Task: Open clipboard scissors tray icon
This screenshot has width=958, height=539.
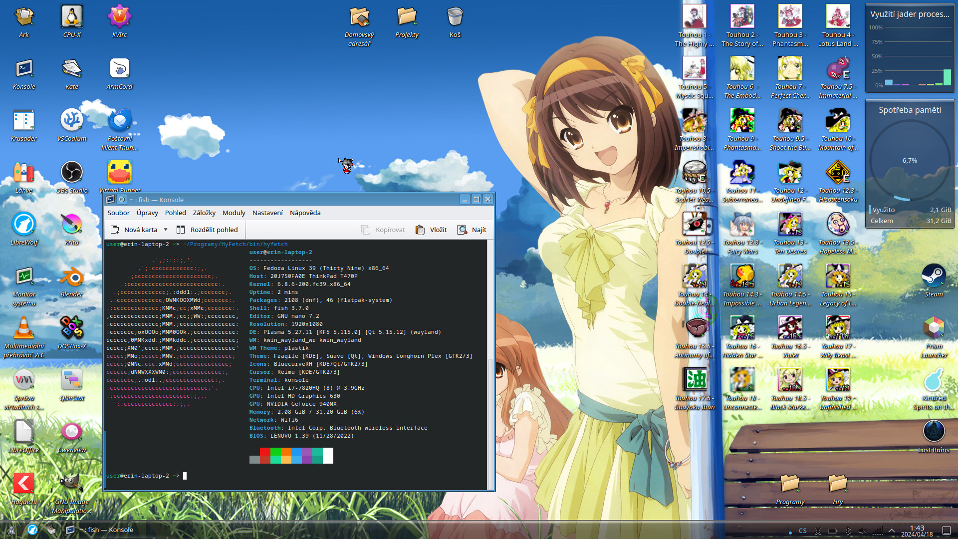Action: (x=818, y=531)
